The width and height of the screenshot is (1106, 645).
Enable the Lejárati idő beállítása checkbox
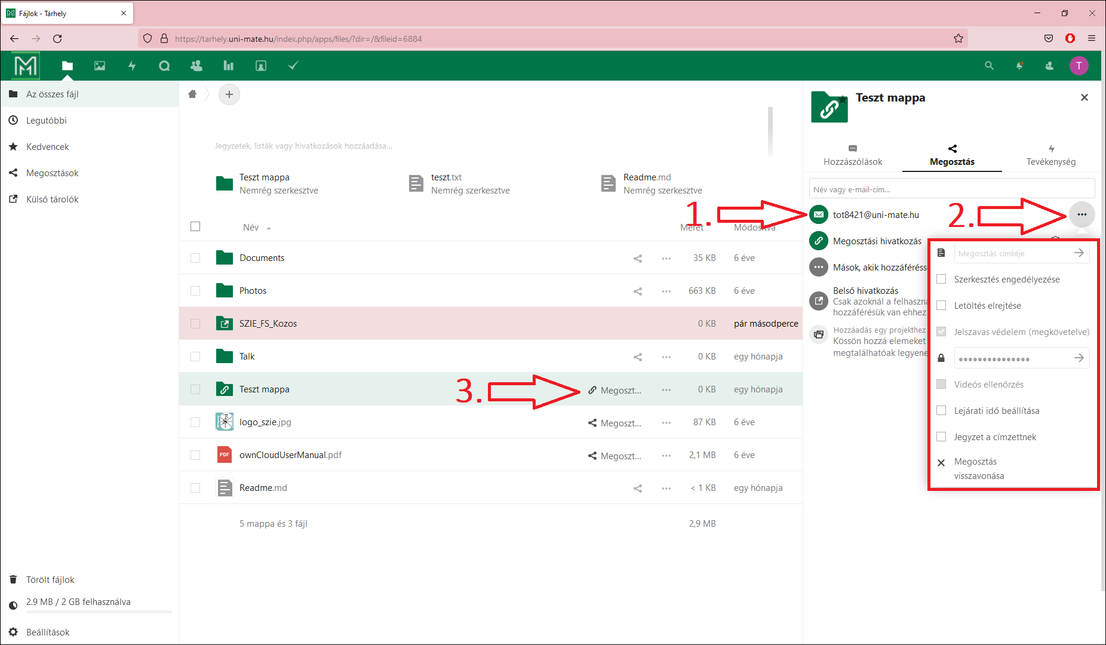(x=941, y=411)
